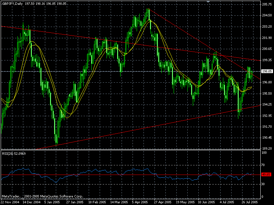
Task: Click the 10 Jun 2005 date label
Action: (x=207, y=202)
